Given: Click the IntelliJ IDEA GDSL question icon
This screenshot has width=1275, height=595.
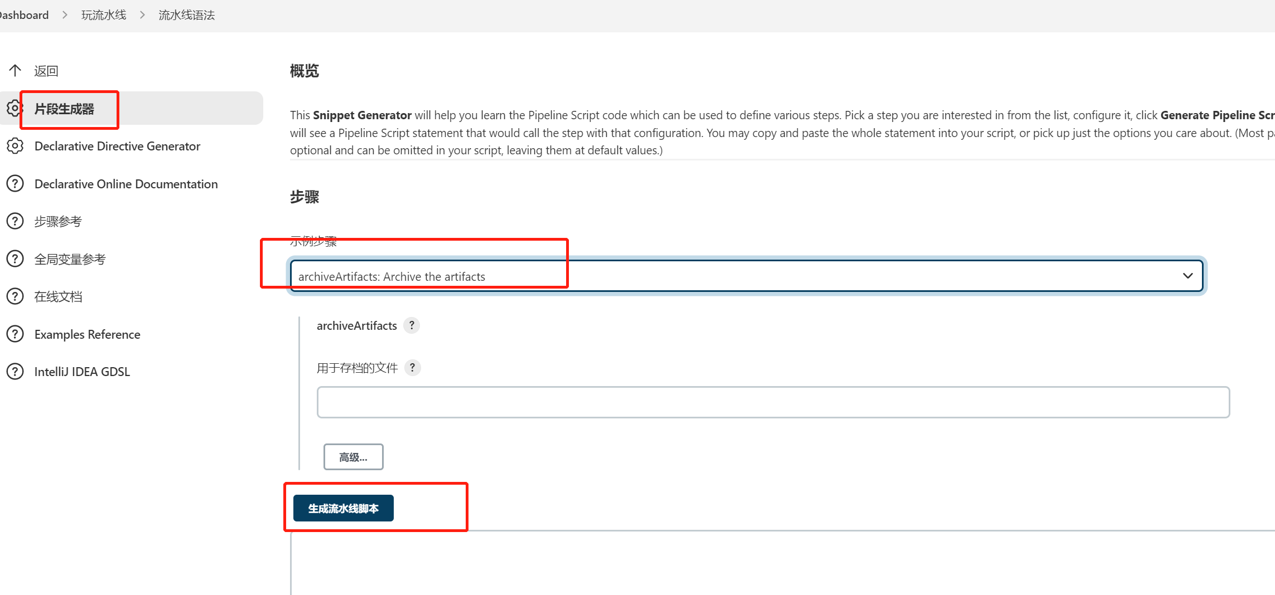Looking at the screenshot, I should [15, 372].
